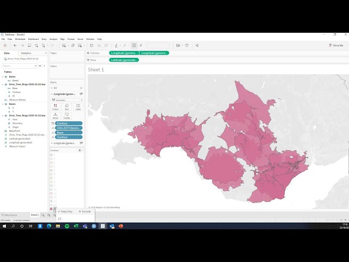Click the Sort descending toolbar icon

(x=106, y=45)
